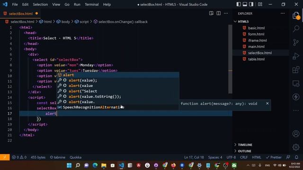Screen dimensions: 303x170
Task: Change indentation via Spaces: 4
Action: click(215, 157)
